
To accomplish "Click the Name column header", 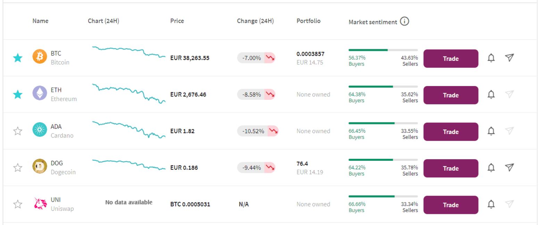I will [40, 21].
